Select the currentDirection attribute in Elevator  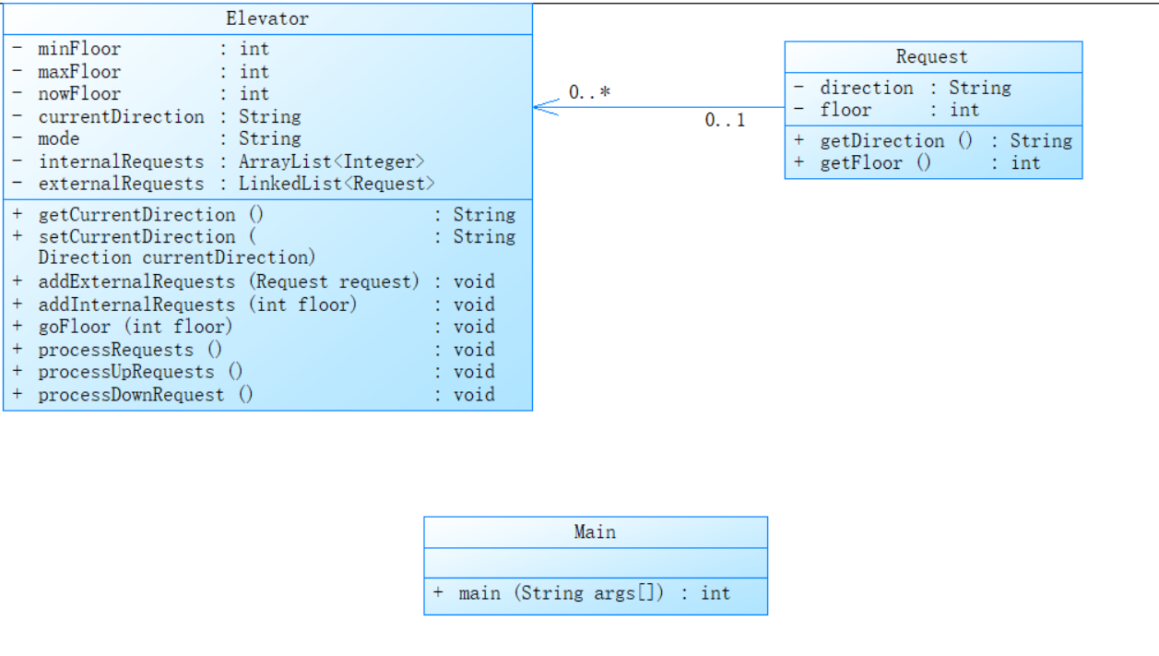coord(121,117)
